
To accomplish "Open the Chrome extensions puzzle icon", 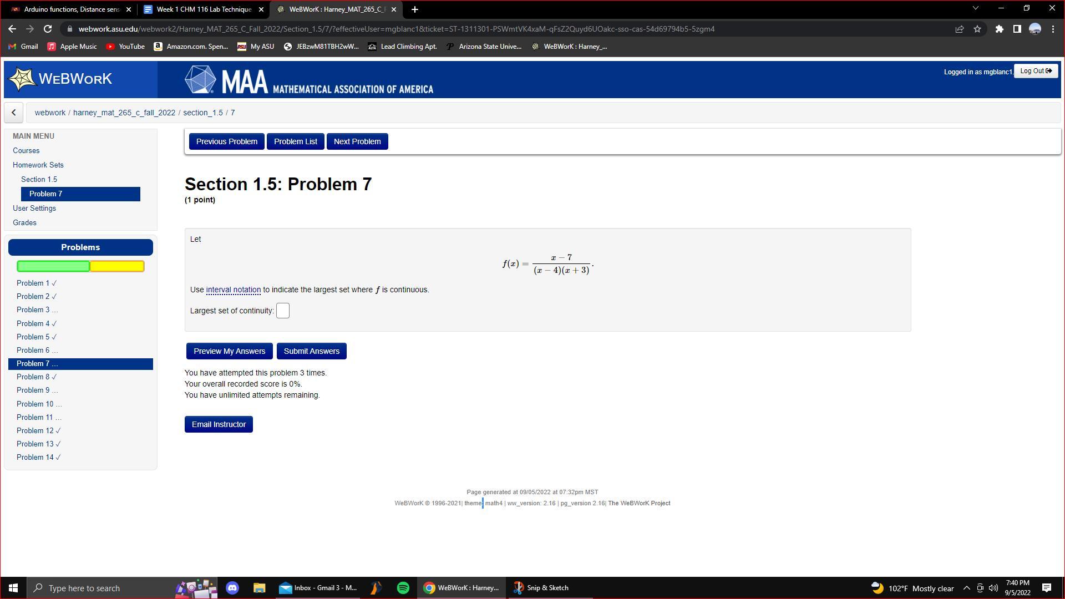I will (999, 29).
